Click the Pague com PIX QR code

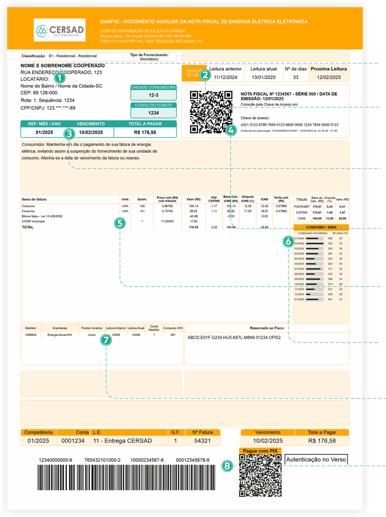click(260, 475)
